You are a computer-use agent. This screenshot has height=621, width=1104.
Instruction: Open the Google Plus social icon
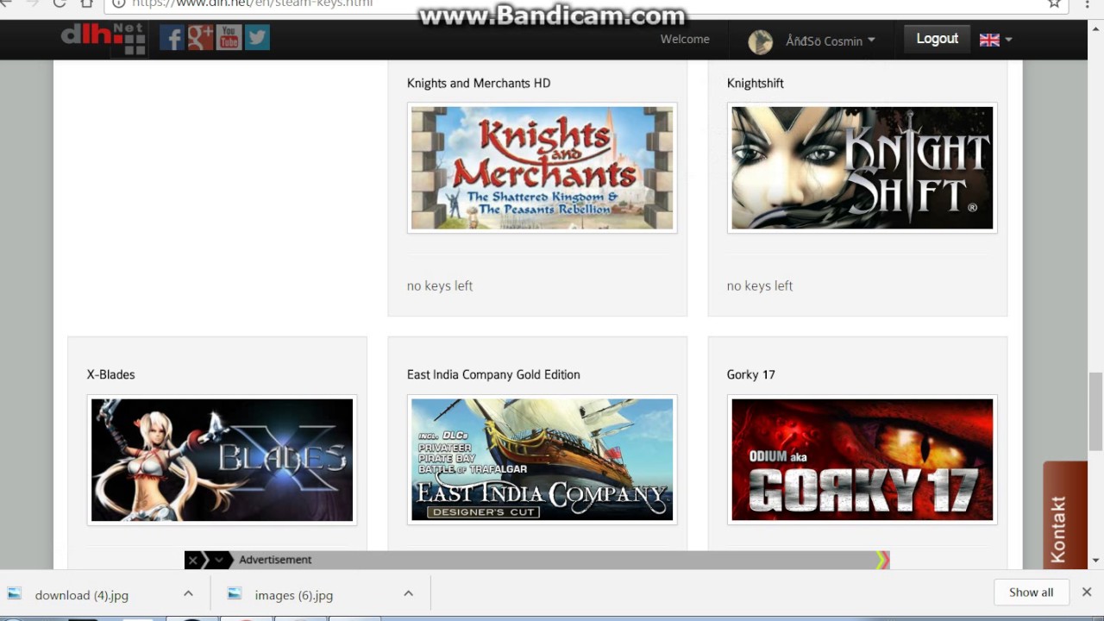200,38
